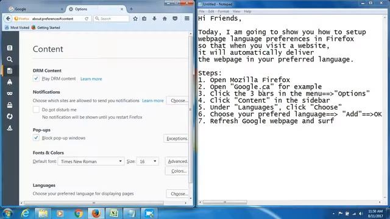Click the "1. Open Mozilla Firefox" line in Notepad
The height and width of the screenshot is (219, 390).
(244, 80)
